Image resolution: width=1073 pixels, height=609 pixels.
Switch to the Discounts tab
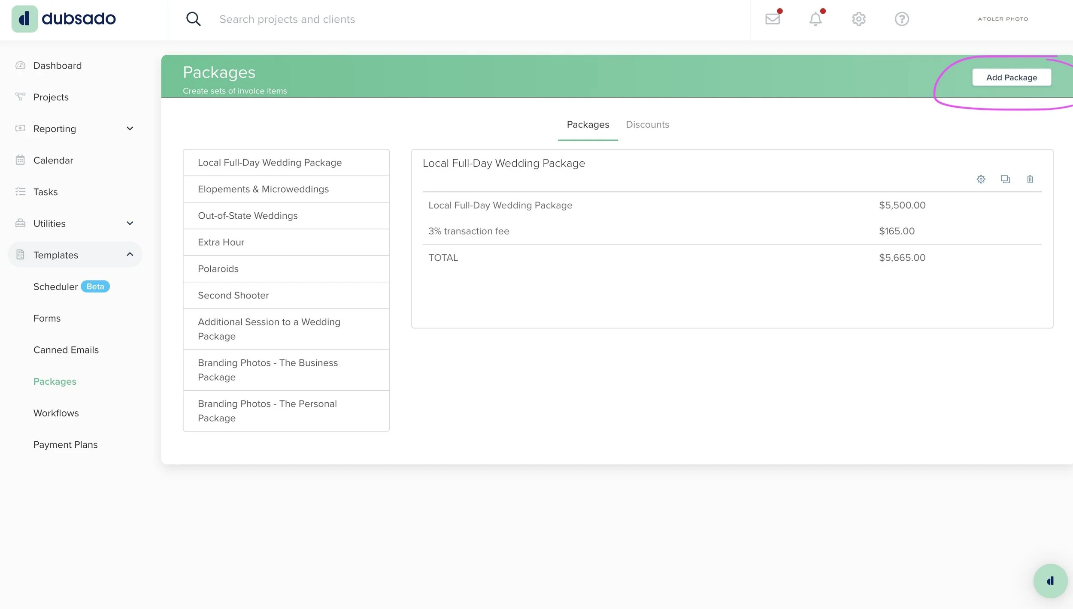click(647, 124)
